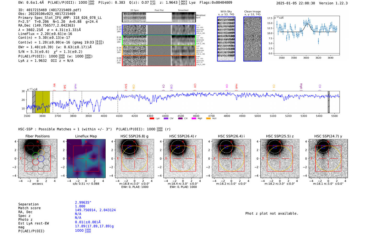Click the Est LyA rest-EW value 0.01(±0.00)Å
Viewport: 366px width, 249px height.
[x=88, y=222]
